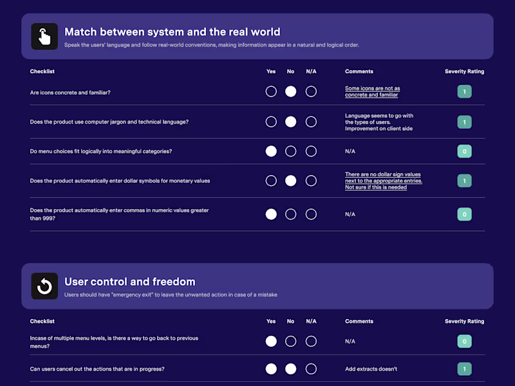Choose N/A for previous menus question
Screen dimensions: 515x386
[x=311, y=341]
